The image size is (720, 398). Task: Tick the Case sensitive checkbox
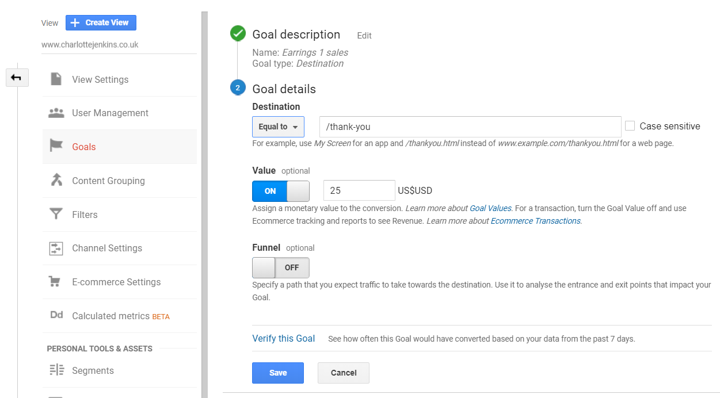(x=630, y=126)
